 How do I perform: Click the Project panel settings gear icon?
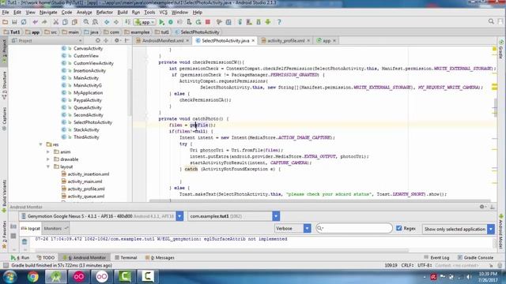click(117, 40)
